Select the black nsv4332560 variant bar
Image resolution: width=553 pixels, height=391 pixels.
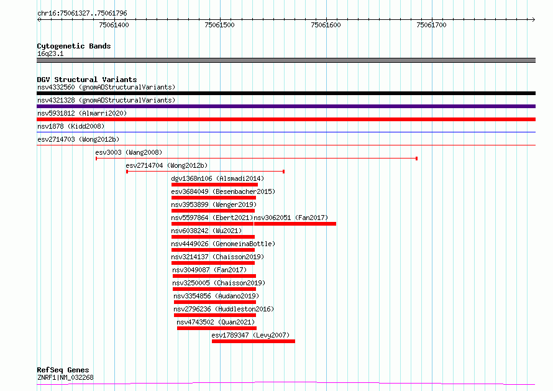[x=286, y=93]
